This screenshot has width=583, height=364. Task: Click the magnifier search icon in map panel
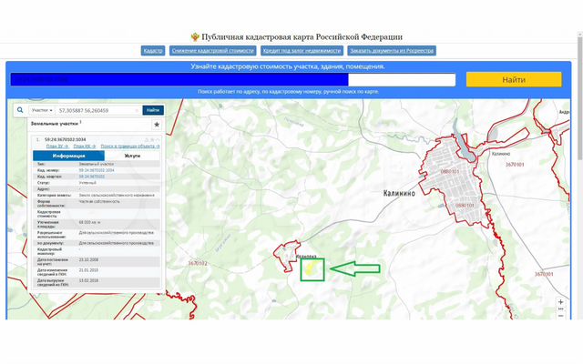coord(20,110)
